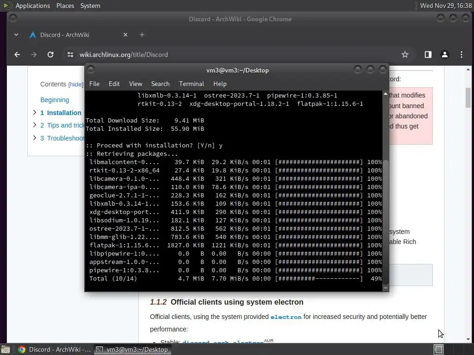474x355 pixels.
Task: Close the Discord - ArchWiki tab
Action: coord(125,35)
